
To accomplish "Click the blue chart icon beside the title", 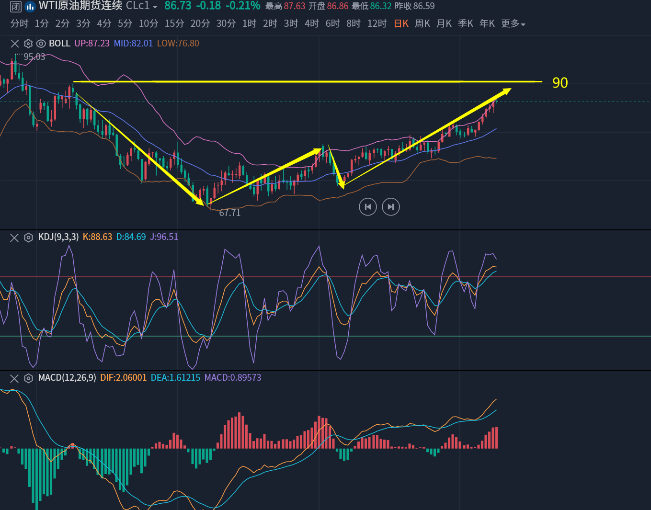I will [30, 7].
